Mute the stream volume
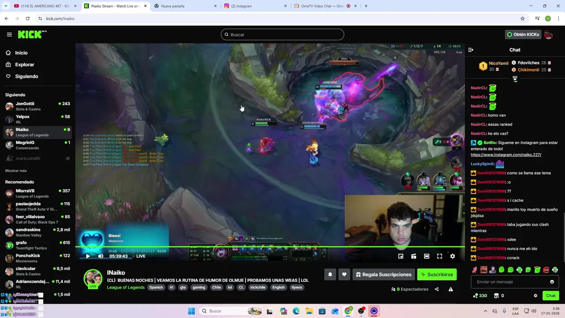The image size is (565, 318). [101, 256]
